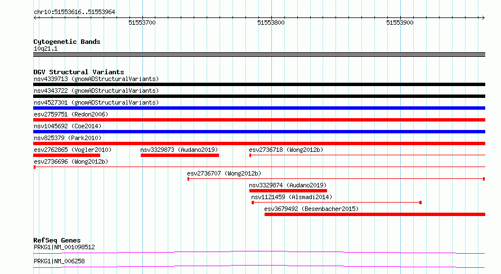This screenshot has height=274, width=501.
Task: Click the magenta line for PRKG1|NM_006258
Action: [259, 266]
